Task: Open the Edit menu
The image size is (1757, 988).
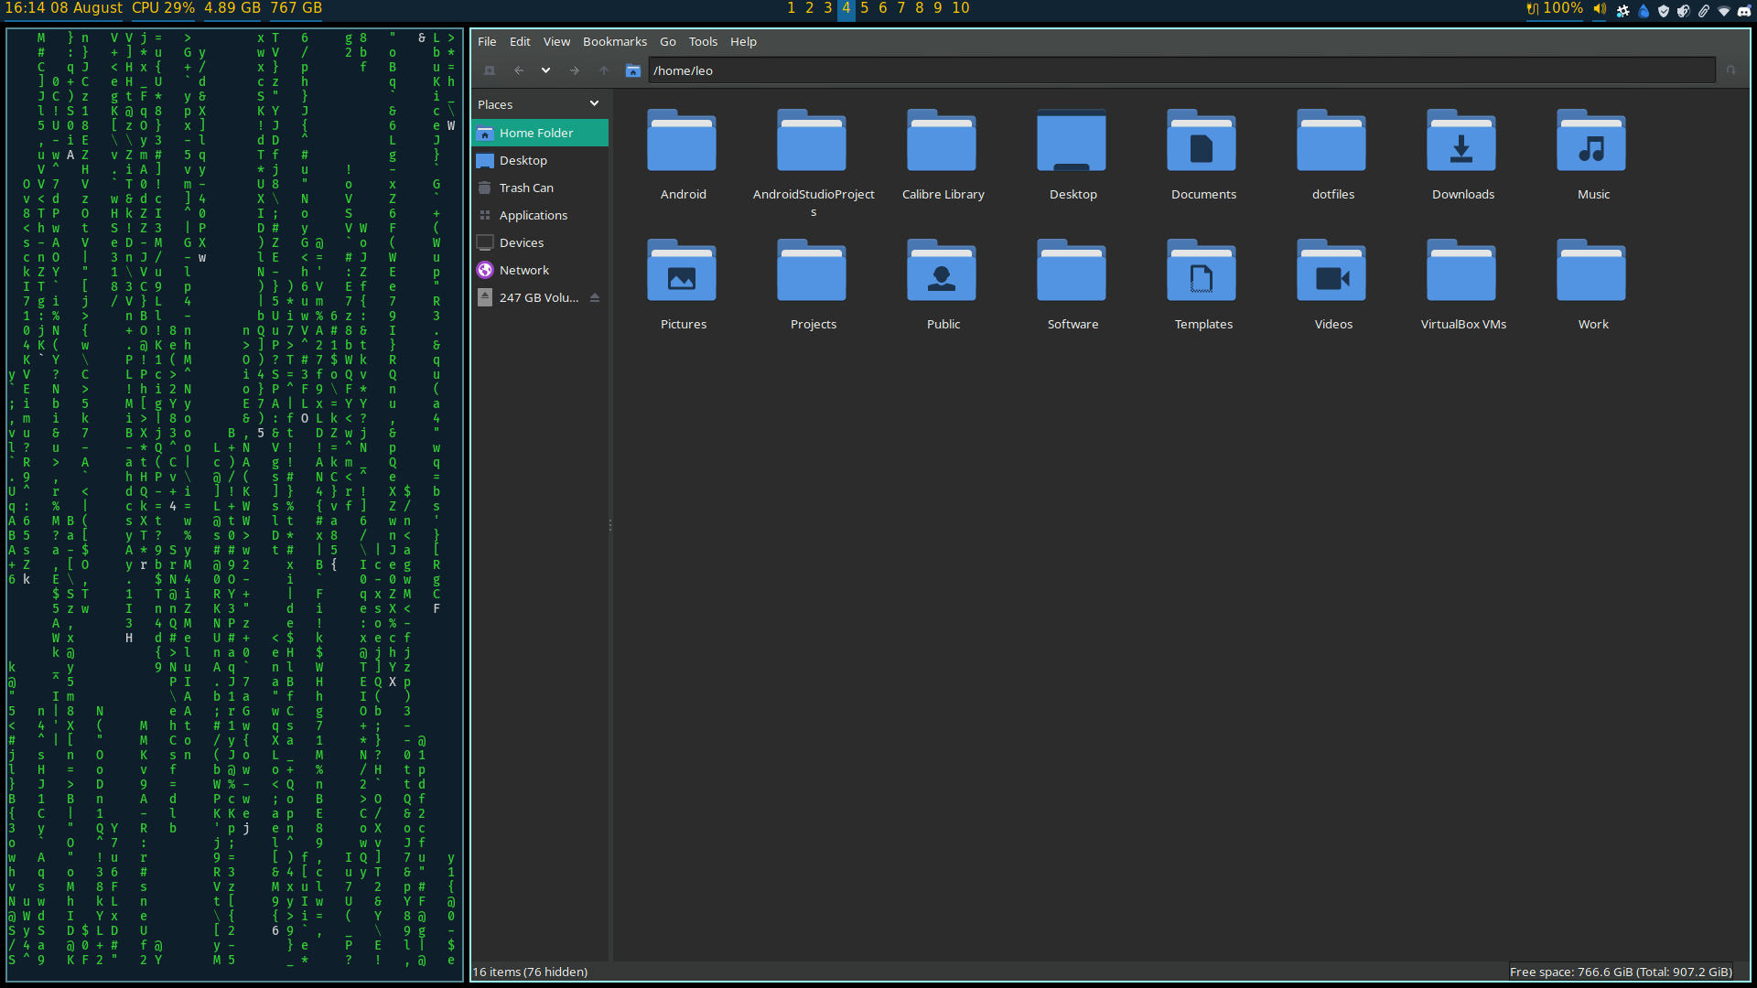Action: click(x=520, y=41)
